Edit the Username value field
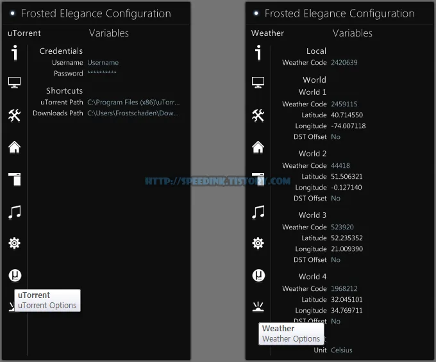This screenshot has width=436, height=362. 103,63
